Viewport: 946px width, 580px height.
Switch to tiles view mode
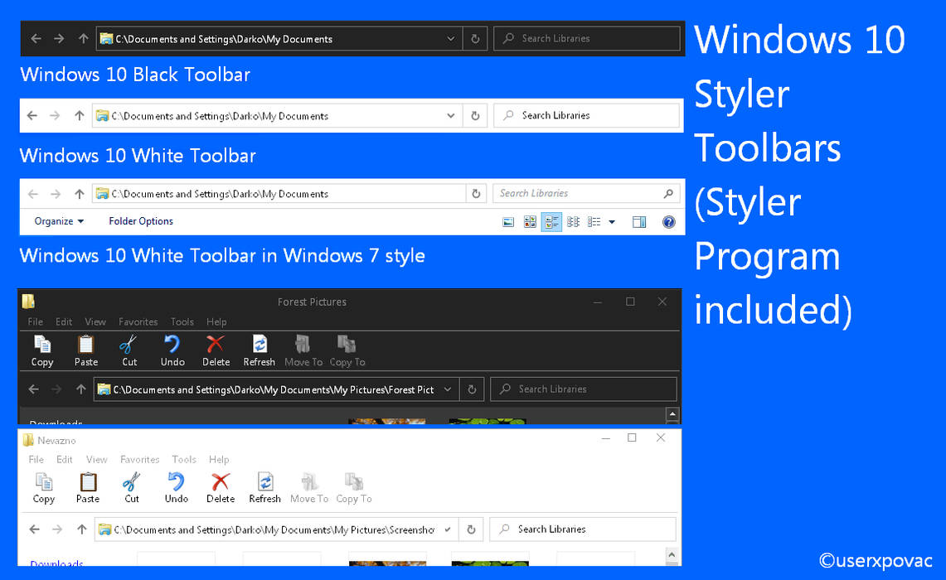[x=551, y=221]
